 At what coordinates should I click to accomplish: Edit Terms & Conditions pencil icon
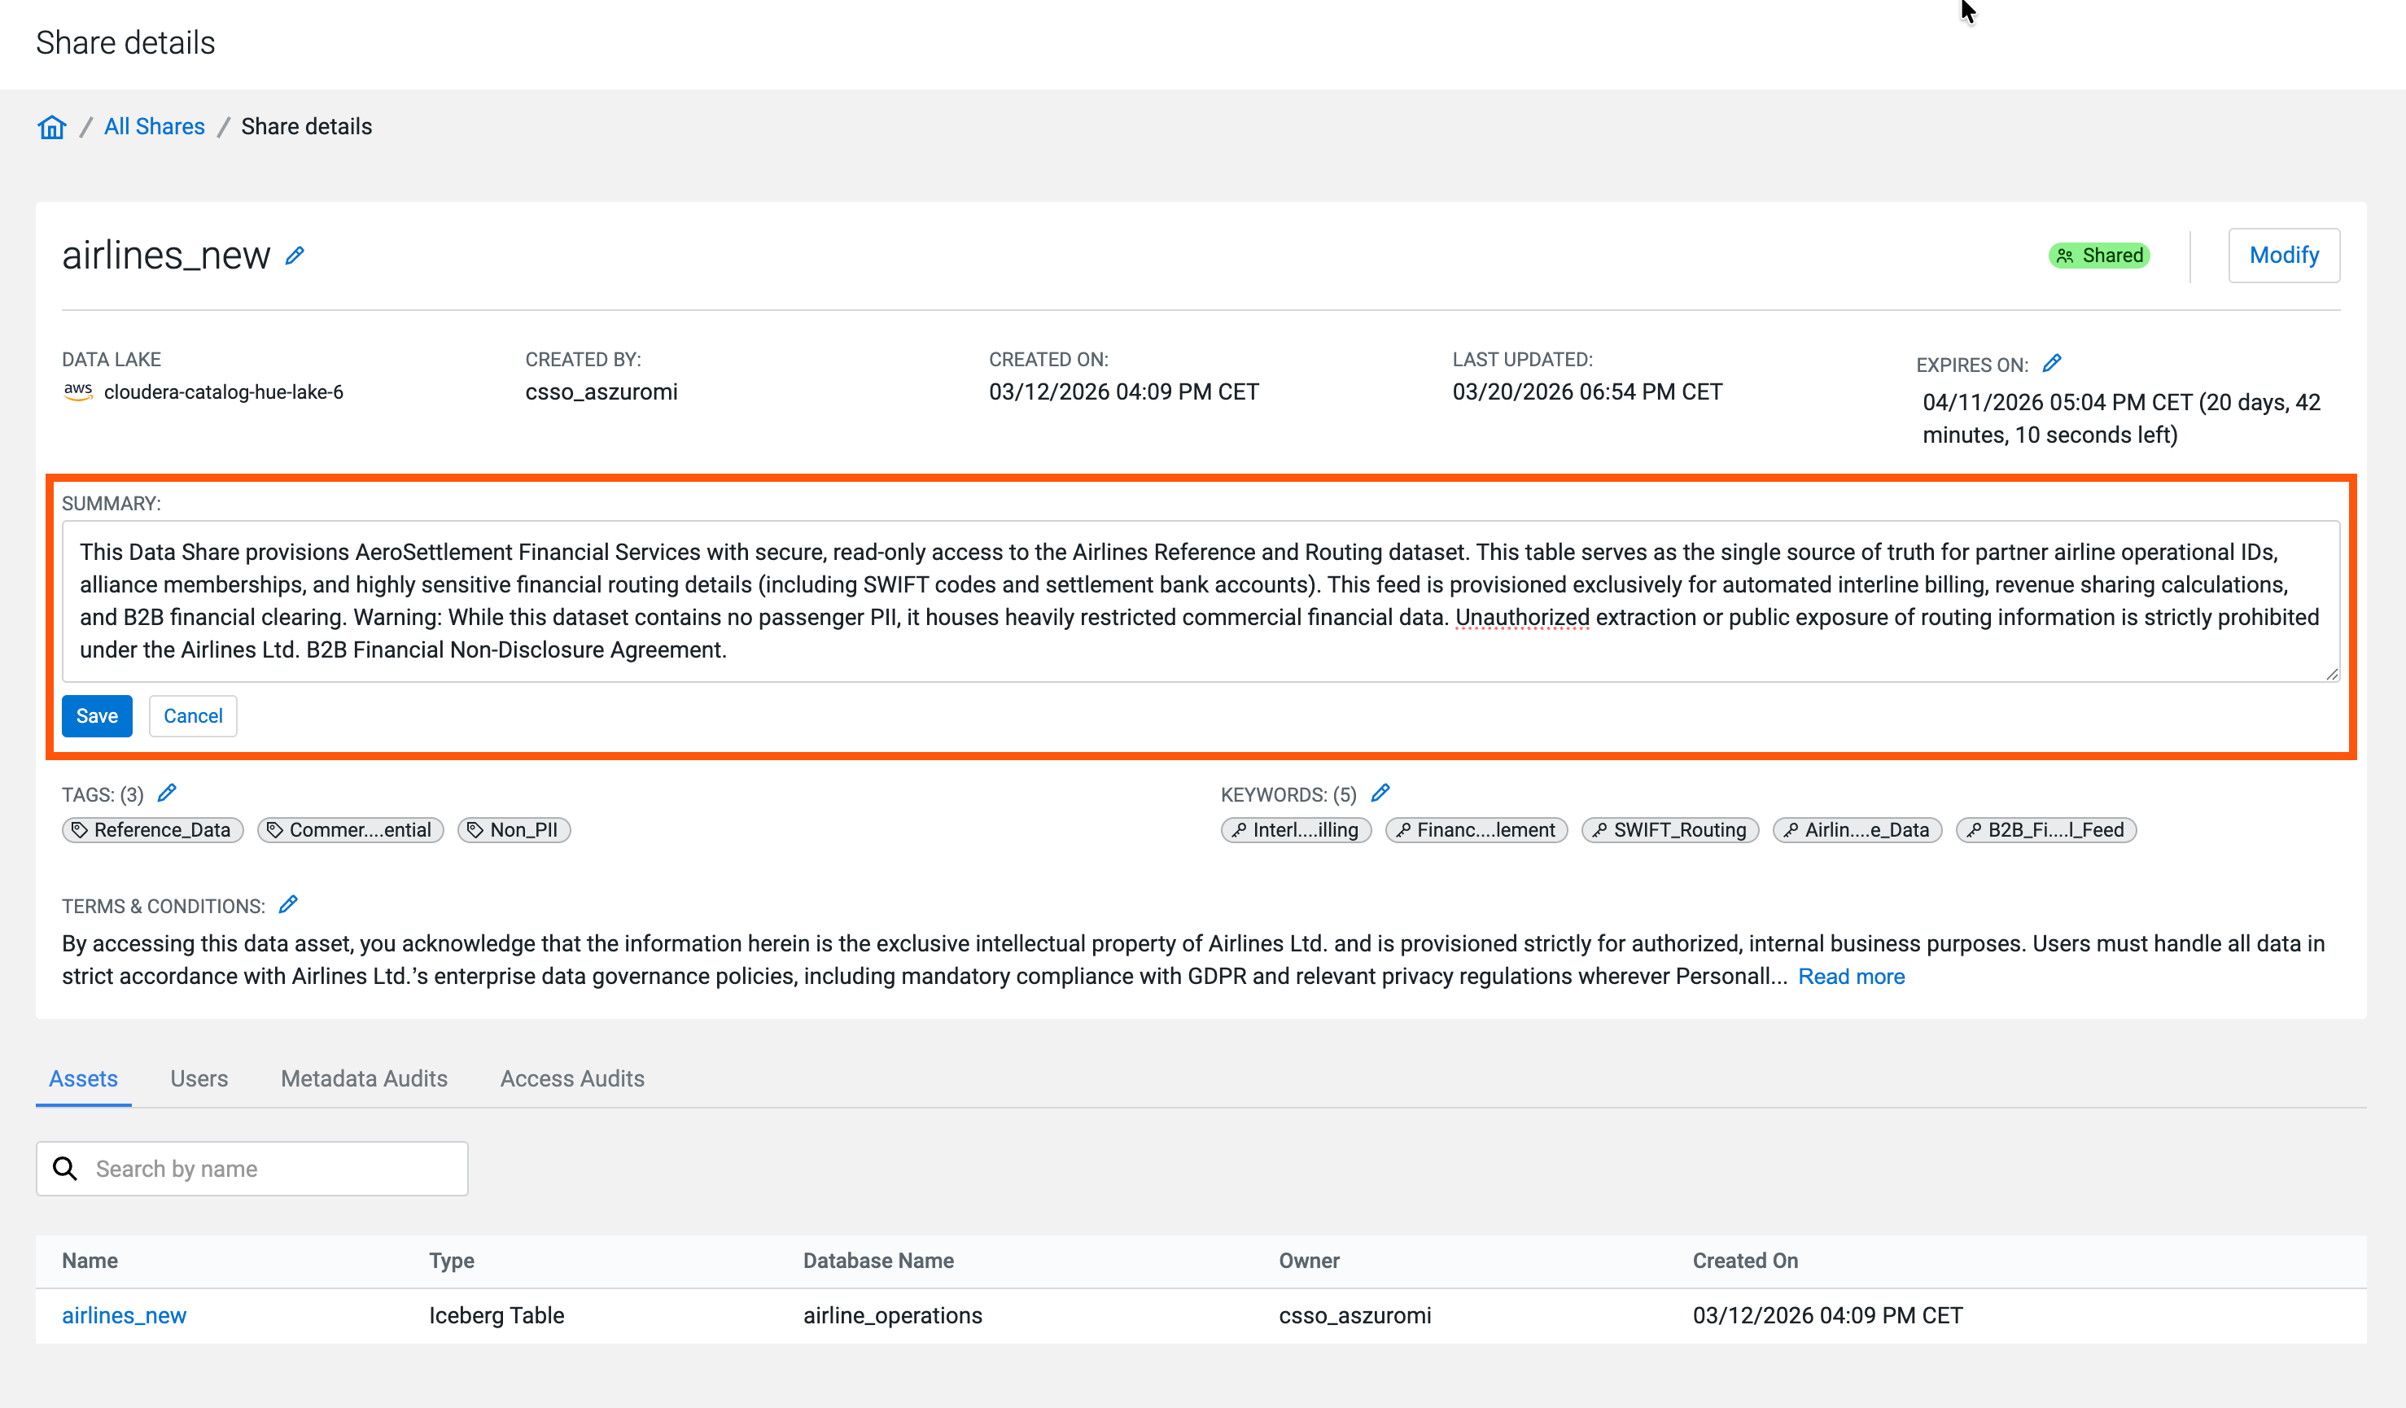288,904
